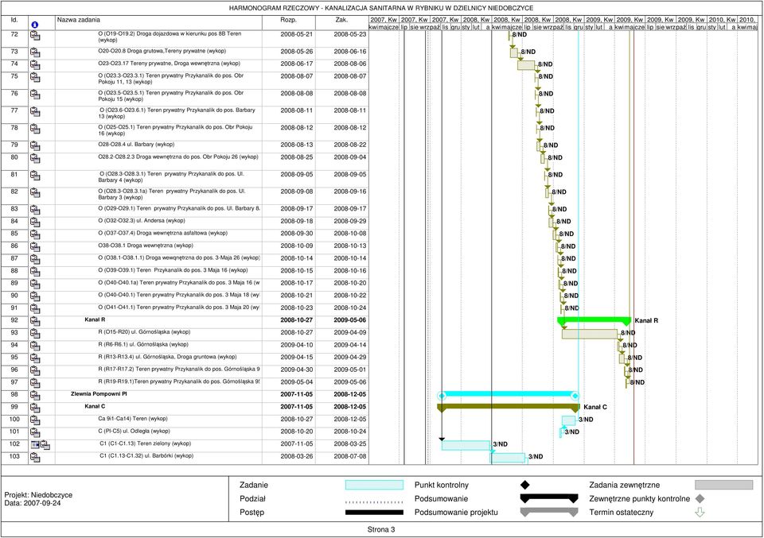Click the olive Kanał C summary bar
Image resolution: width=764 pixels, height=538 pixels.
(509, 407)
